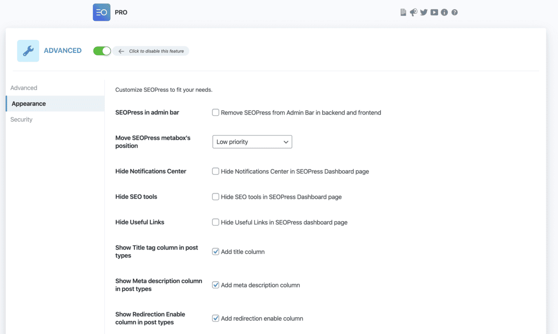Click the info circle icon
The height and width of the screenshot is (334, 558).
445,13
